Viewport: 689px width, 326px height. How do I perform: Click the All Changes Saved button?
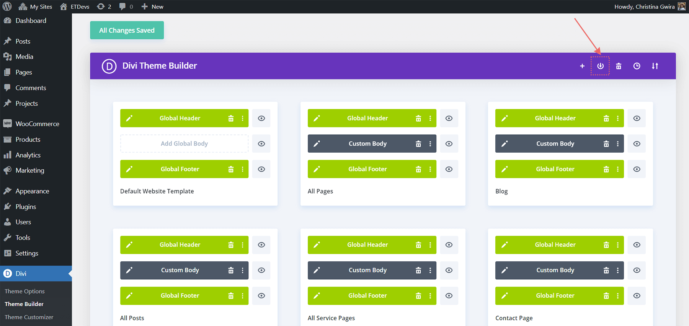(x=127, y=30)
